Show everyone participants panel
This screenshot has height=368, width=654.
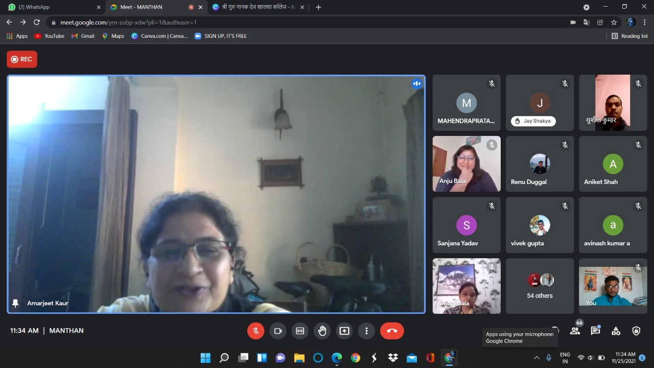pos(575,331)
